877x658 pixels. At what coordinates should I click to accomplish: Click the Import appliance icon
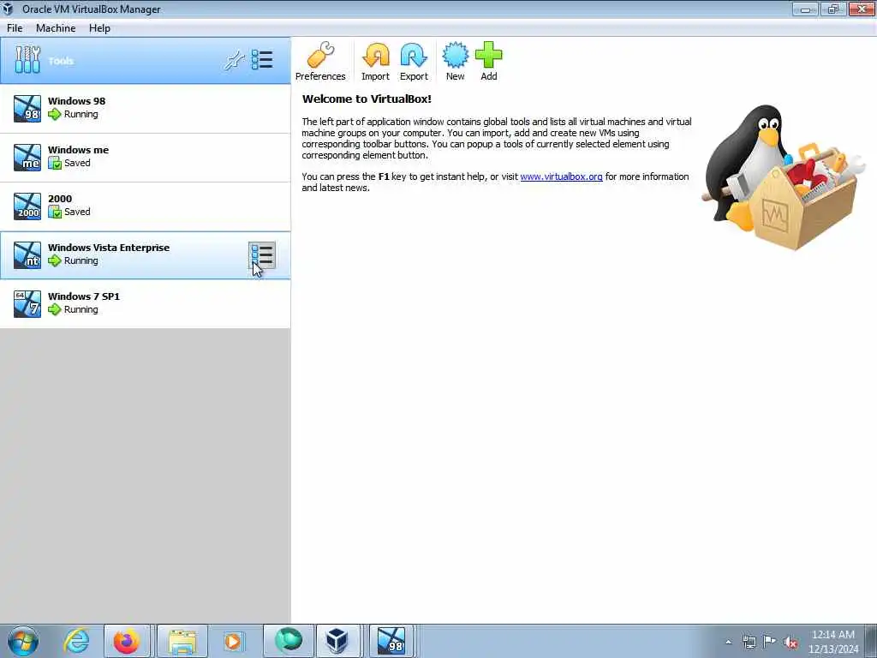coord(375,62)
